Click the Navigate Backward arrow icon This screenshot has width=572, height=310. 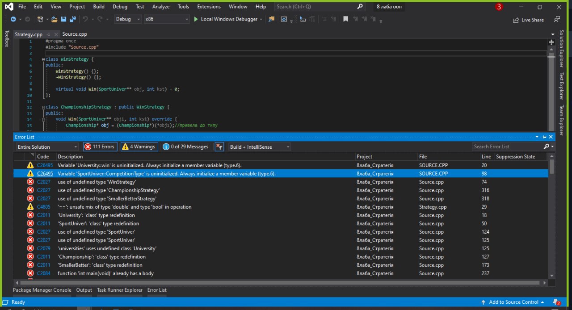point(13,19)
